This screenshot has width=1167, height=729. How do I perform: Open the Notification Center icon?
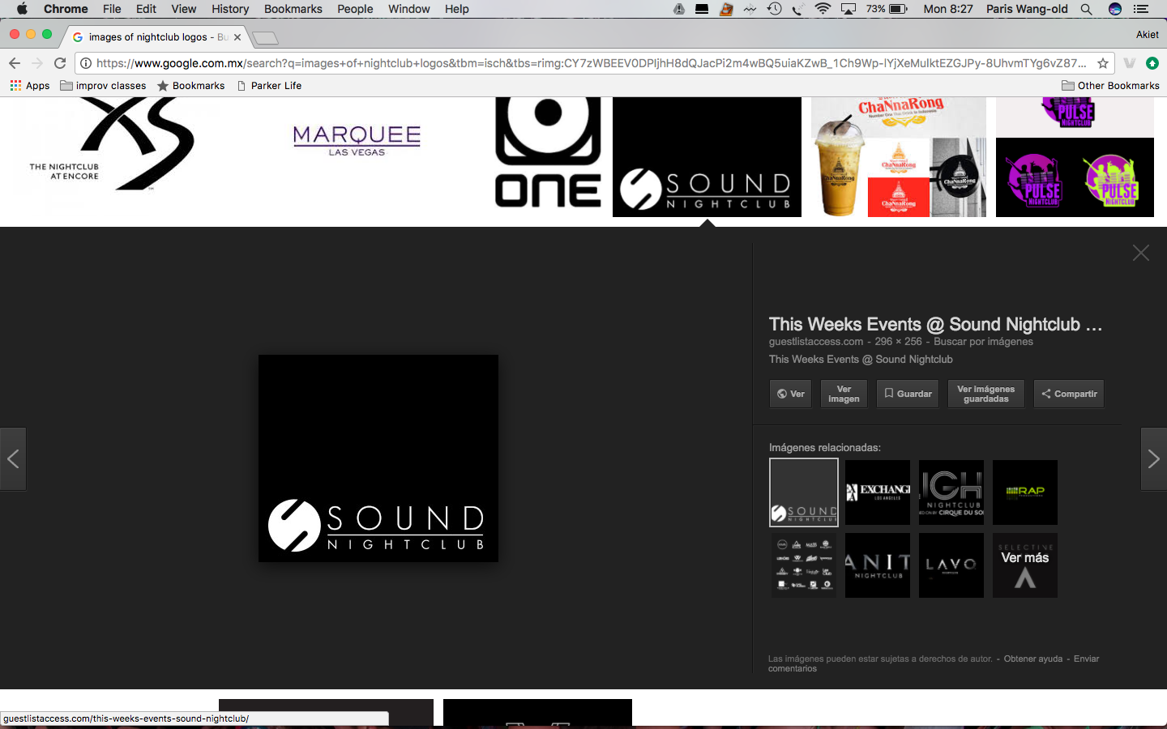coord(1141,9)
